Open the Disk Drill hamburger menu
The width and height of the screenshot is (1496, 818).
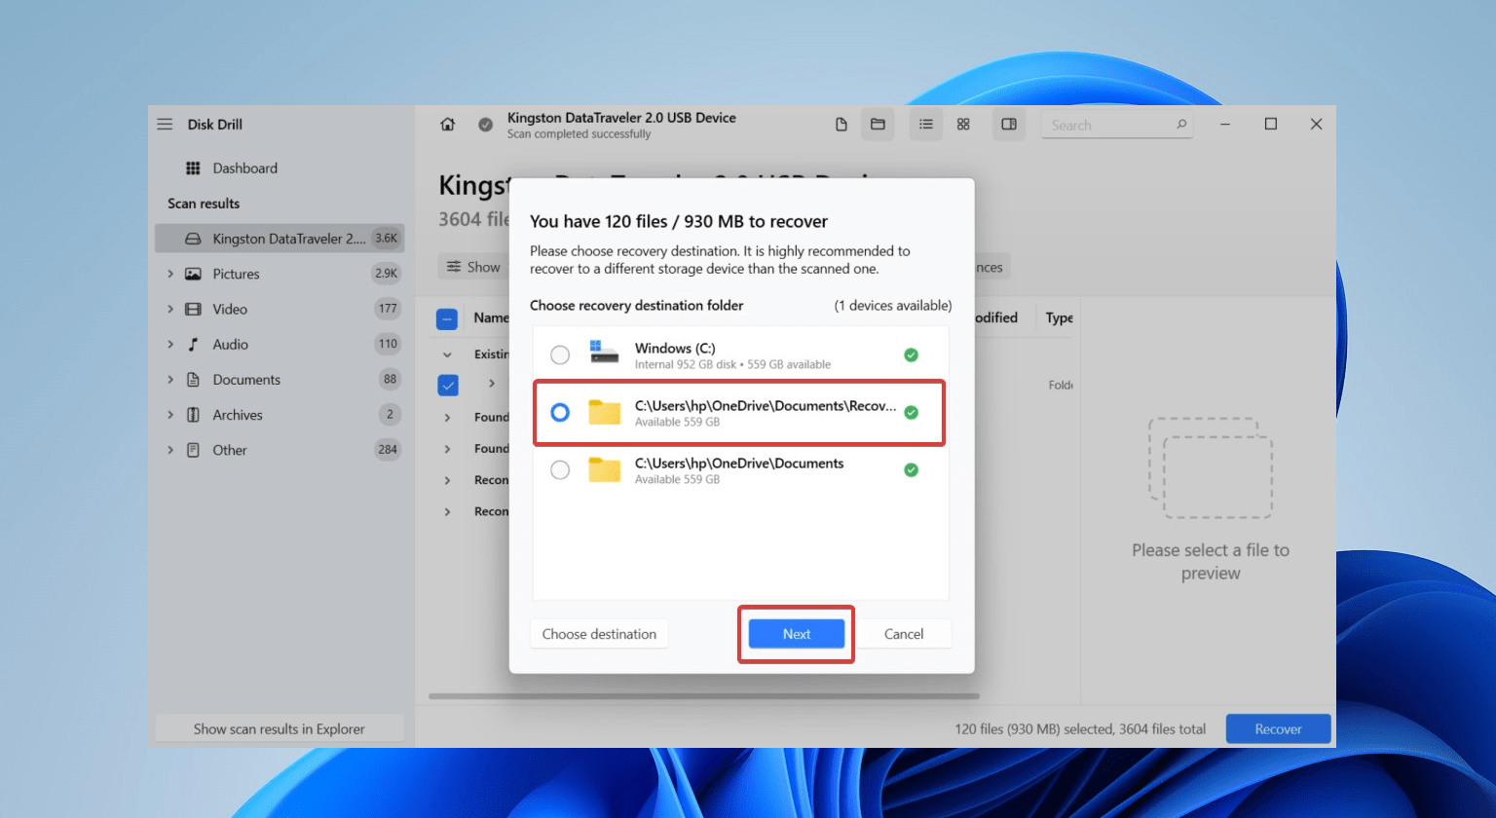pos(165,125)
